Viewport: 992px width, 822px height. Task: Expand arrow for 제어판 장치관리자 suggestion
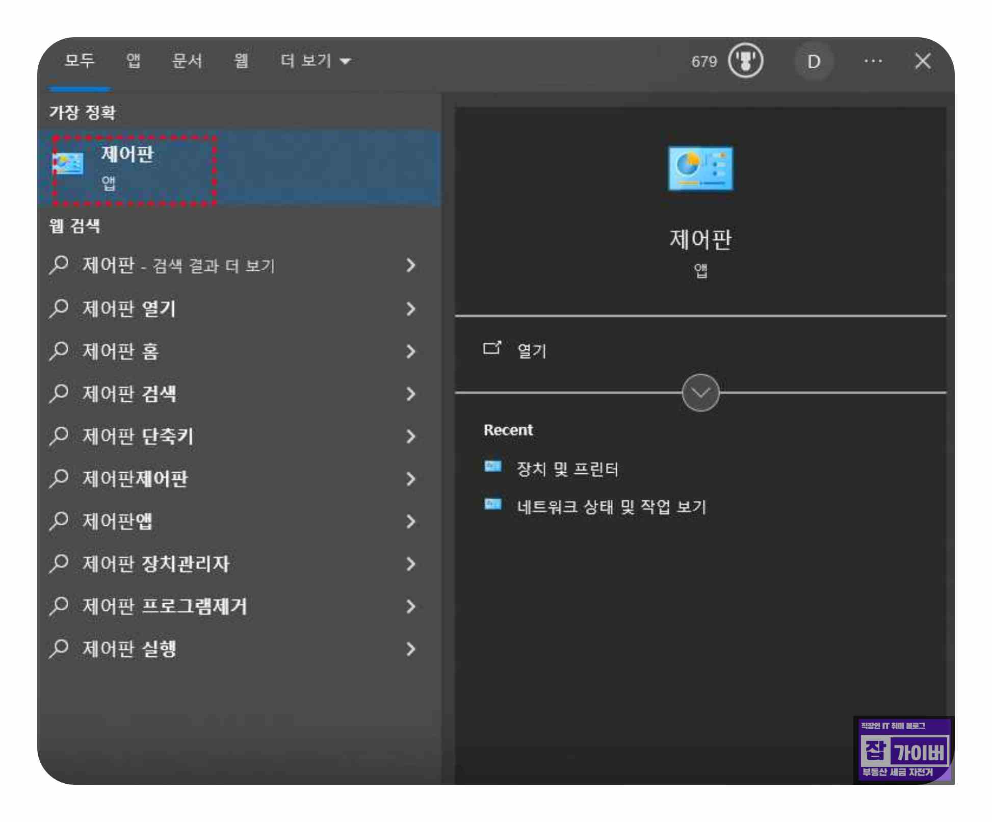click(x=411, y=564)
